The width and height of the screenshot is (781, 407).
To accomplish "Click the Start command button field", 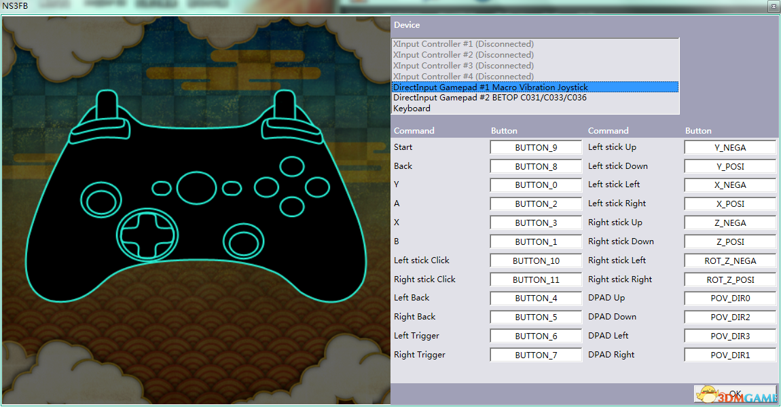I will (536, 147).
